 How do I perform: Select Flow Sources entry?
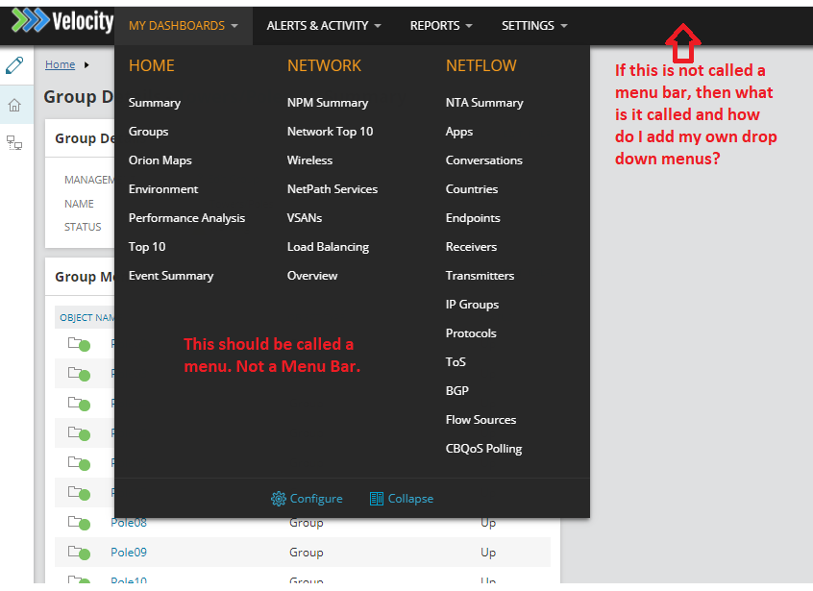click(481, 420)
